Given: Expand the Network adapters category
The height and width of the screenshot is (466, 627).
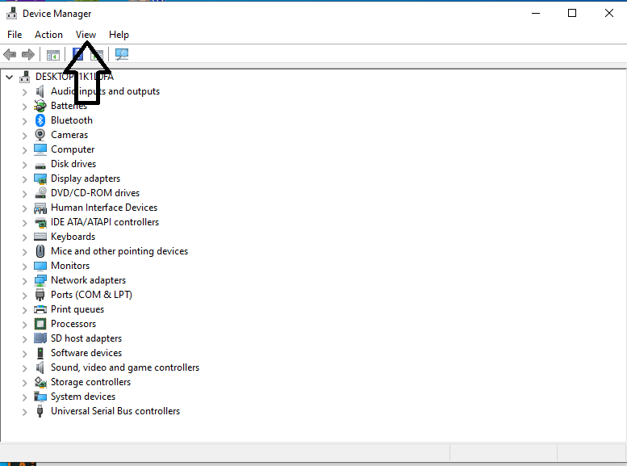Looking at the screenshot, I should point(24,280).
